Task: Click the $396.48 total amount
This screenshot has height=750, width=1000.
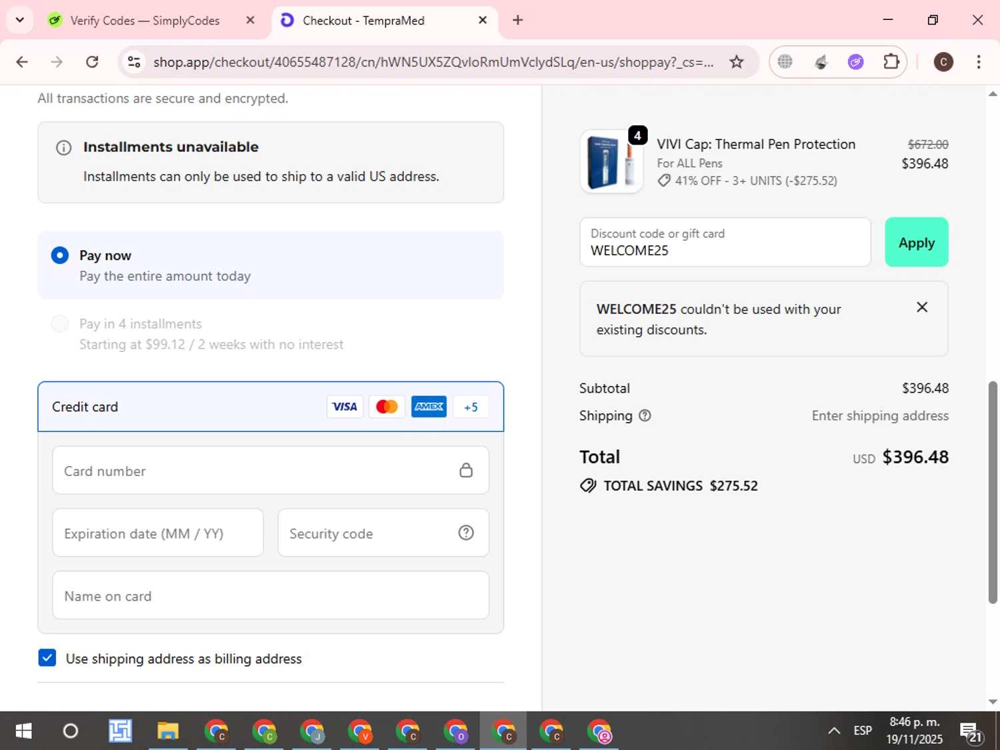Action: click(915, 457)
